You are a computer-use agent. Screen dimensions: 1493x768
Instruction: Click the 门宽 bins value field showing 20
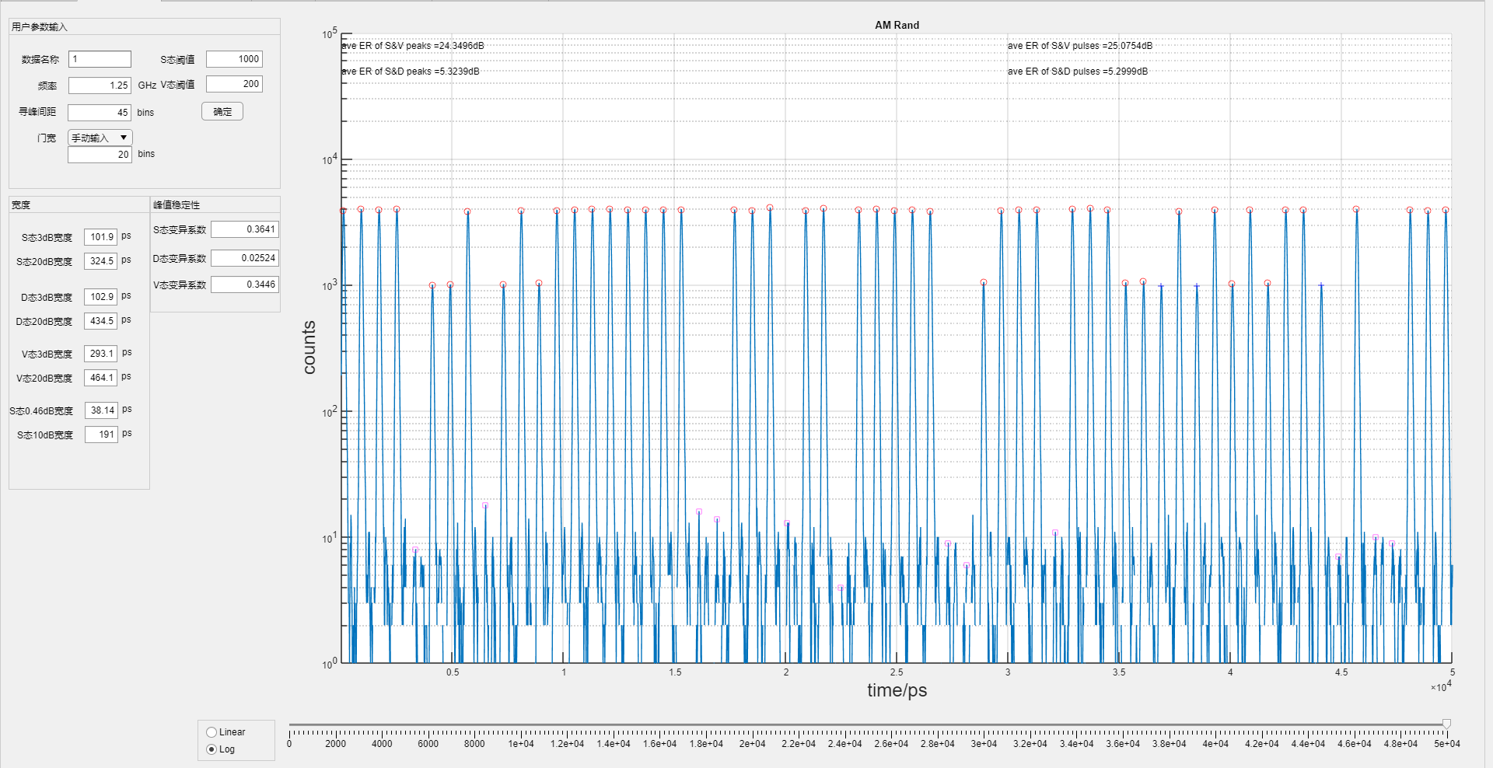[x=100, y=155]
